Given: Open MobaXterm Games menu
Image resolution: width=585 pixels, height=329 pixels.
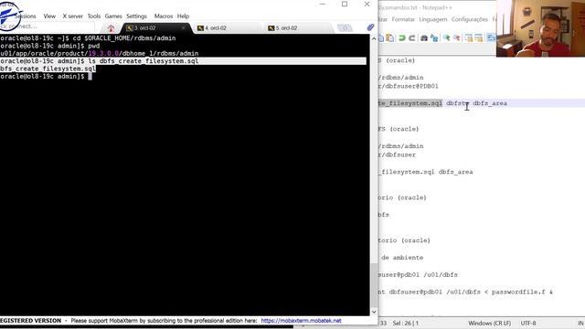Looking at the screenshot, I should (113, 16).
